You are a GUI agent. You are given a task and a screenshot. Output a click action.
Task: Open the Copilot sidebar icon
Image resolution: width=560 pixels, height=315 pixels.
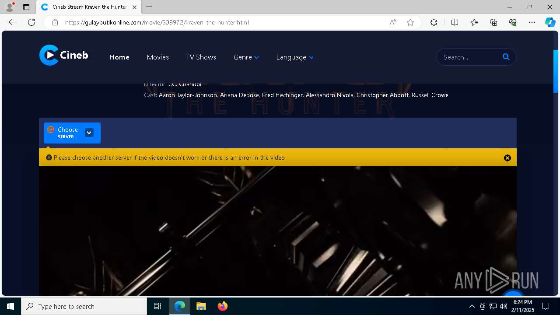[x=550, y=22]
